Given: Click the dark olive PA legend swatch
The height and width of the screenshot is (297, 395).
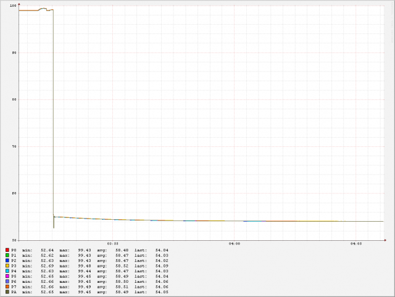Looking at the screenshot, I should 7,292.
